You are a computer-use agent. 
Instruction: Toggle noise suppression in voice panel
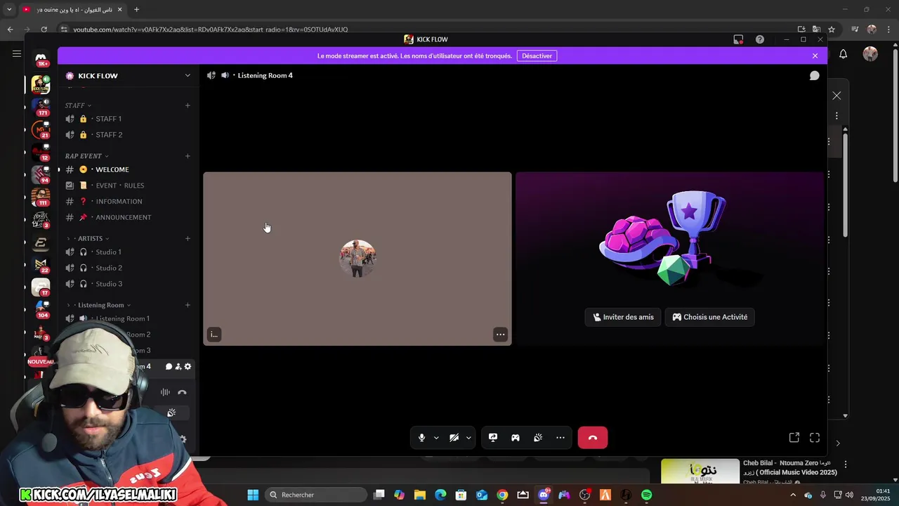click(165, 392)
